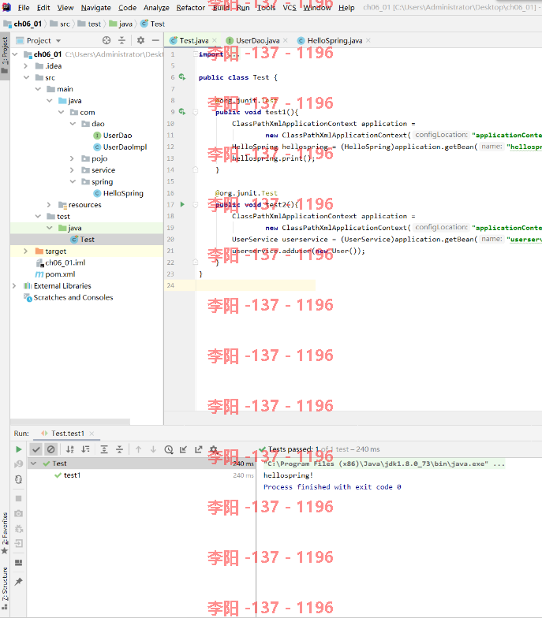Click run gutter icon beside class Test

[x=182, y=77]
